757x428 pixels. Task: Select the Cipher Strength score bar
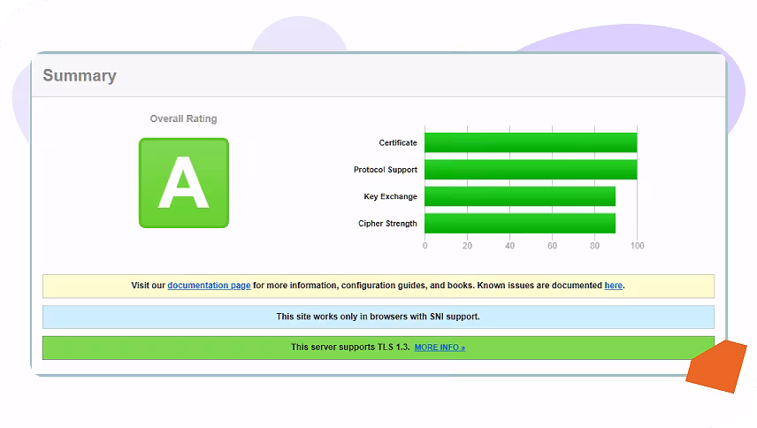(x=519, y=224)
